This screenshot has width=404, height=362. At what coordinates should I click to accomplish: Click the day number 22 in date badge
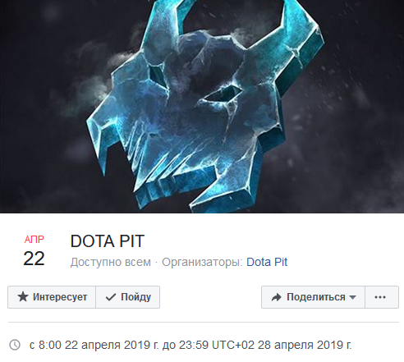(x=34, y=259)
